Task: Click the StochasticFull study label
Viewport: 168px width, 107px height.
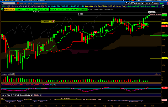Action: [x=20, y=85]
